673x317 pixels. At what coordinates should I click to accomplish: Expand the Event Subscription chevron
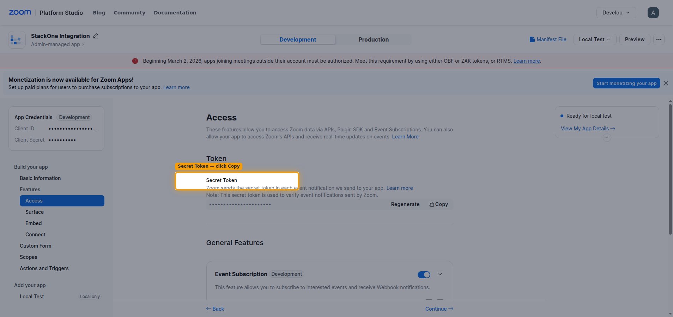(x=439, y=274)
